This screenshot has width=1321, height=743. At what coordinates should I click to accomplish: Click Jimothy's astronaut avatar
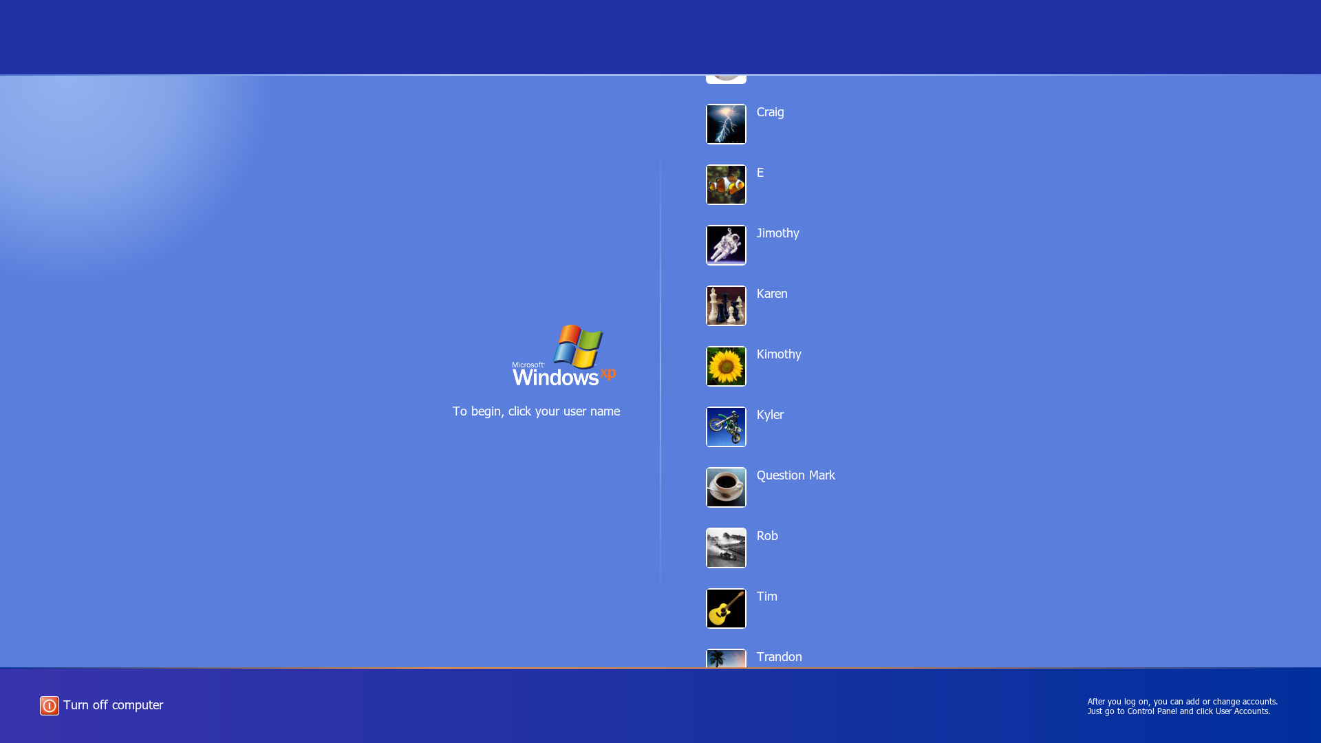click(x=726, y=245)
